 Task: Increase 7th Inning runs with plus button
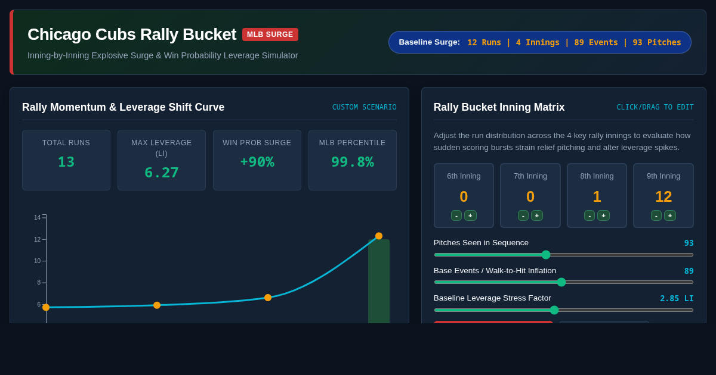pyautogui.click(x=537, y=215)
